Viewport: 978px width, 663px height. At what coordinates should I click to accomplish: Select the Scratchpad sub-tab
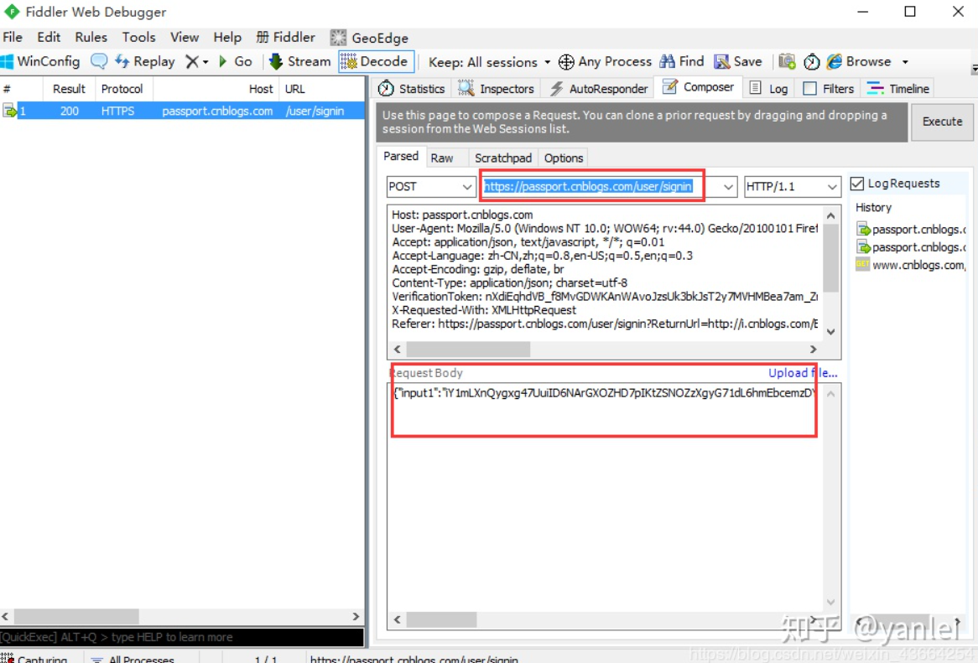[x=502, y=158]
